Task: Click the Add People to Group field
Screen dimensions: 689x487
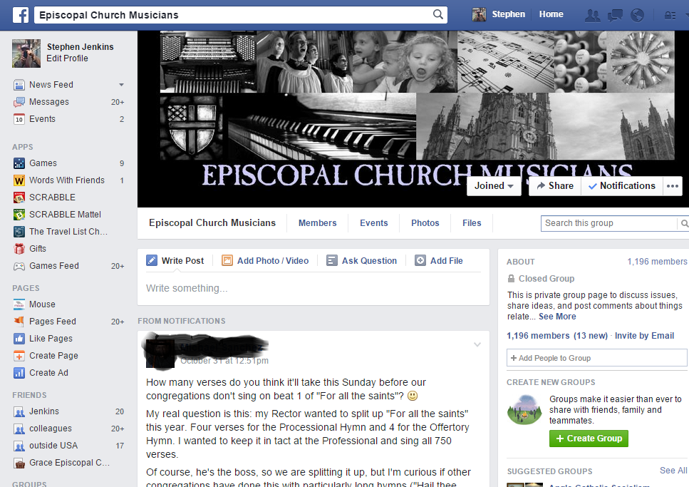Action: point(596,358)
